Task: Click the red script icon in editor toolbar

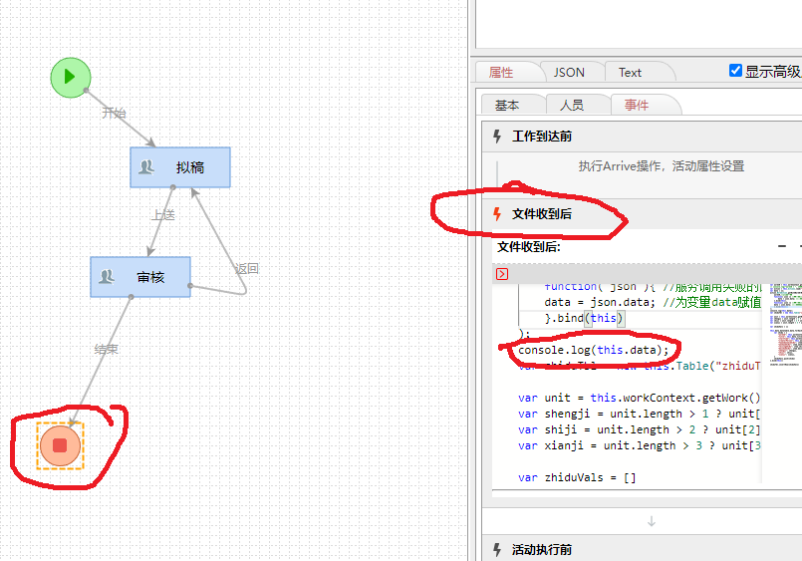Action: pyautogui.click(x=502, y=274)
